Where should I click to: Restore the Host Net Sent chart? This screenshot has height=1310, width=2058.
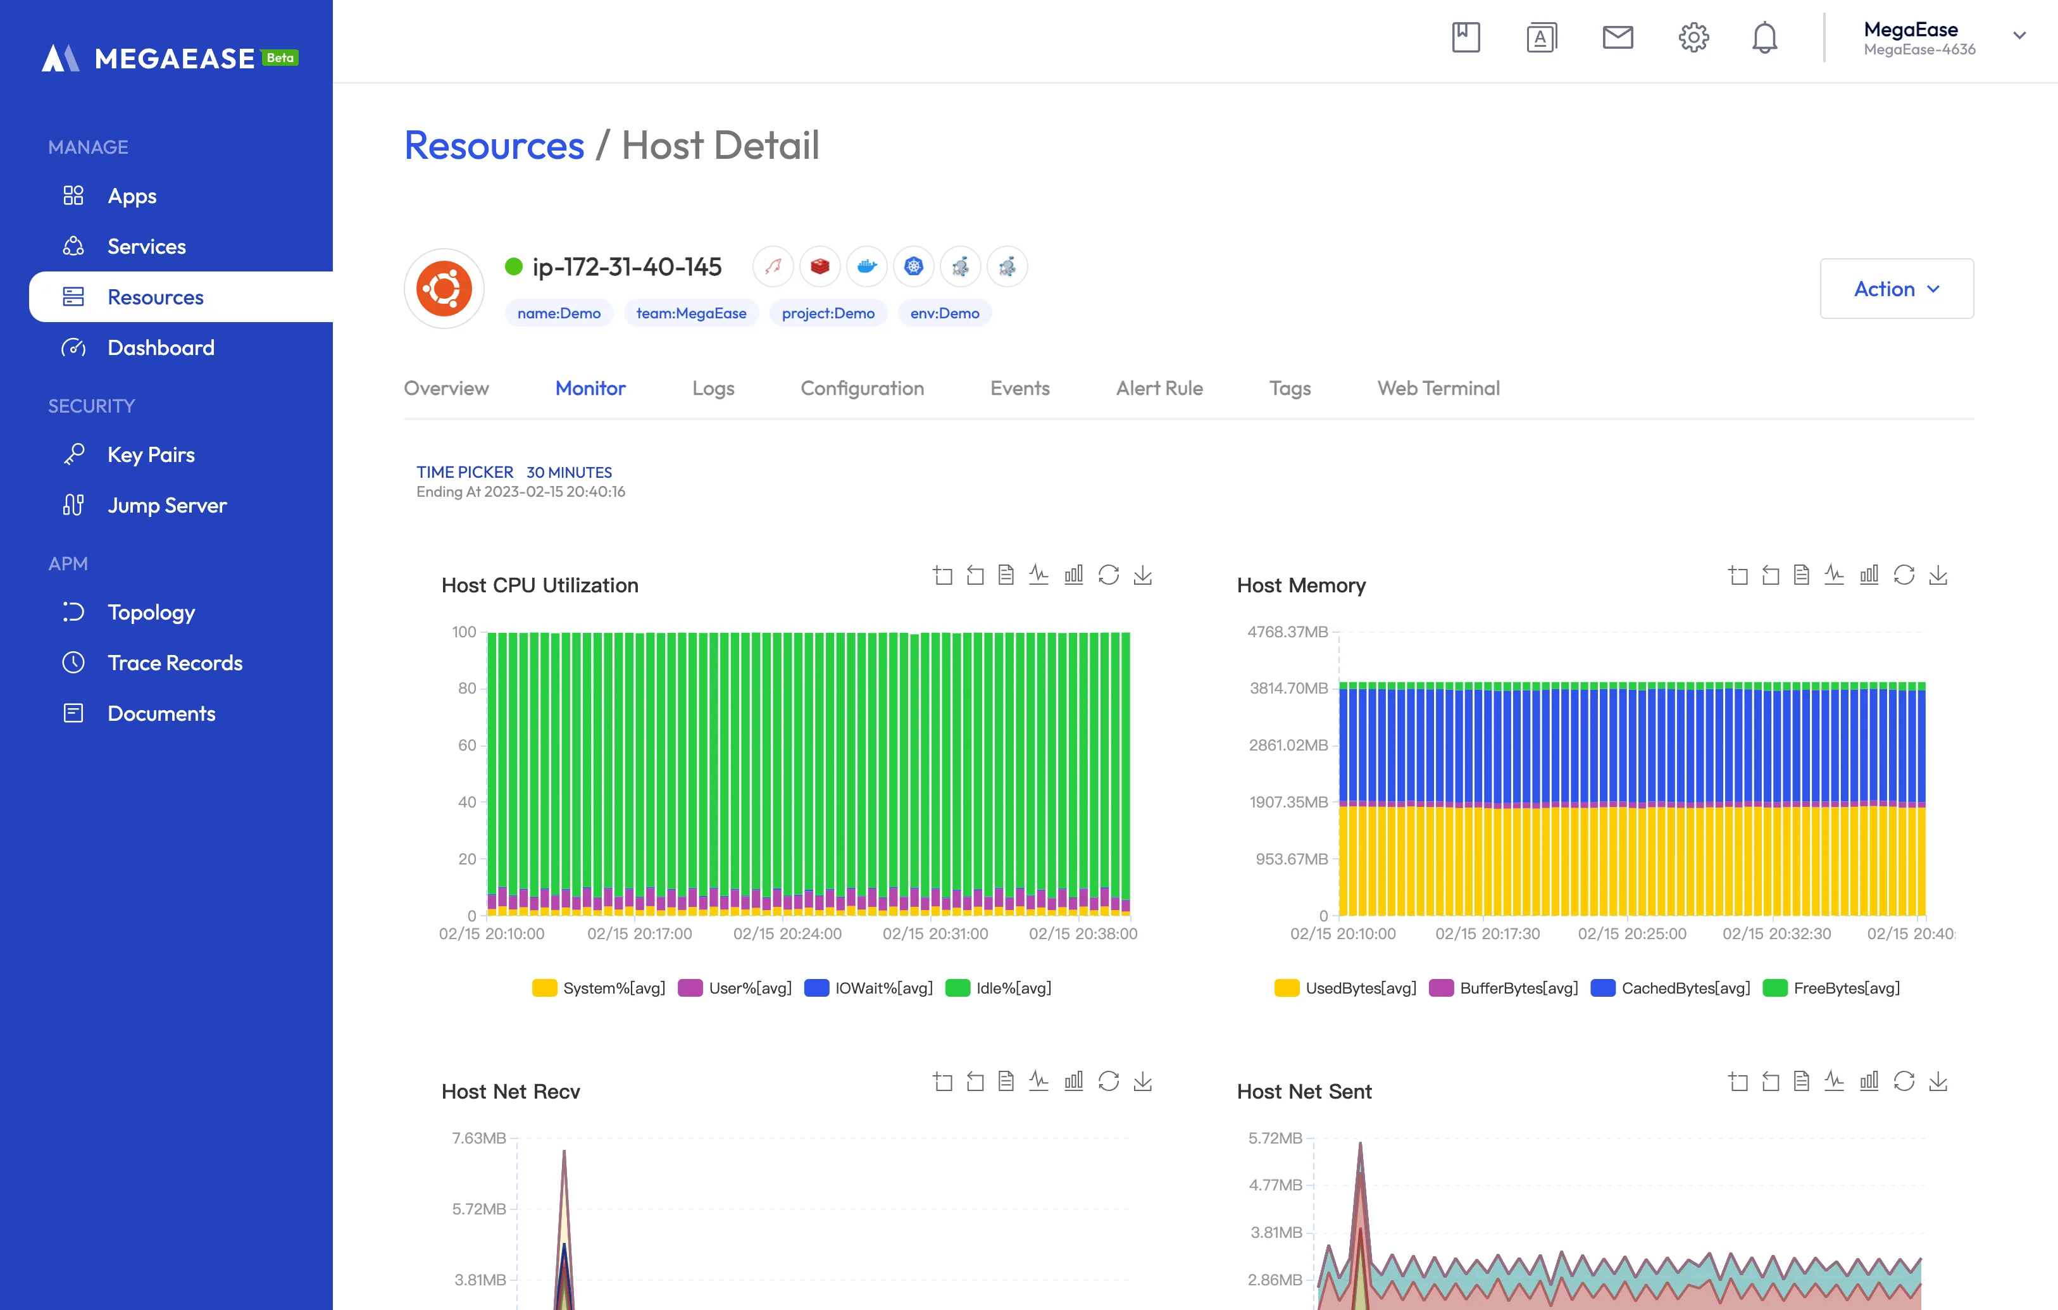click(x=1904, y=1081)
